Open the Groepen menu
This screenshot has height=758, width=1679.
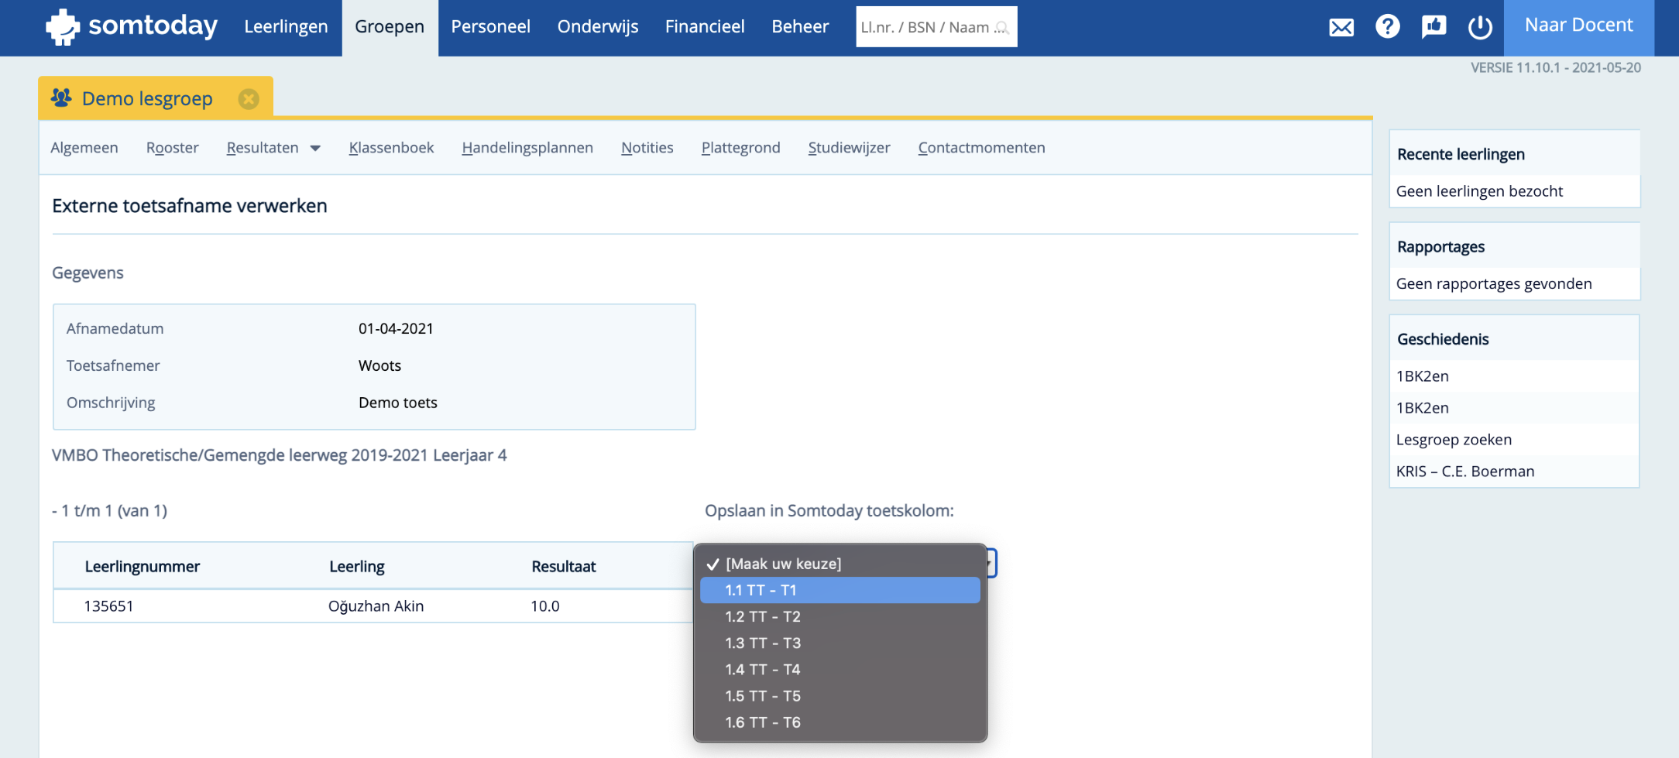click(390, 27)
